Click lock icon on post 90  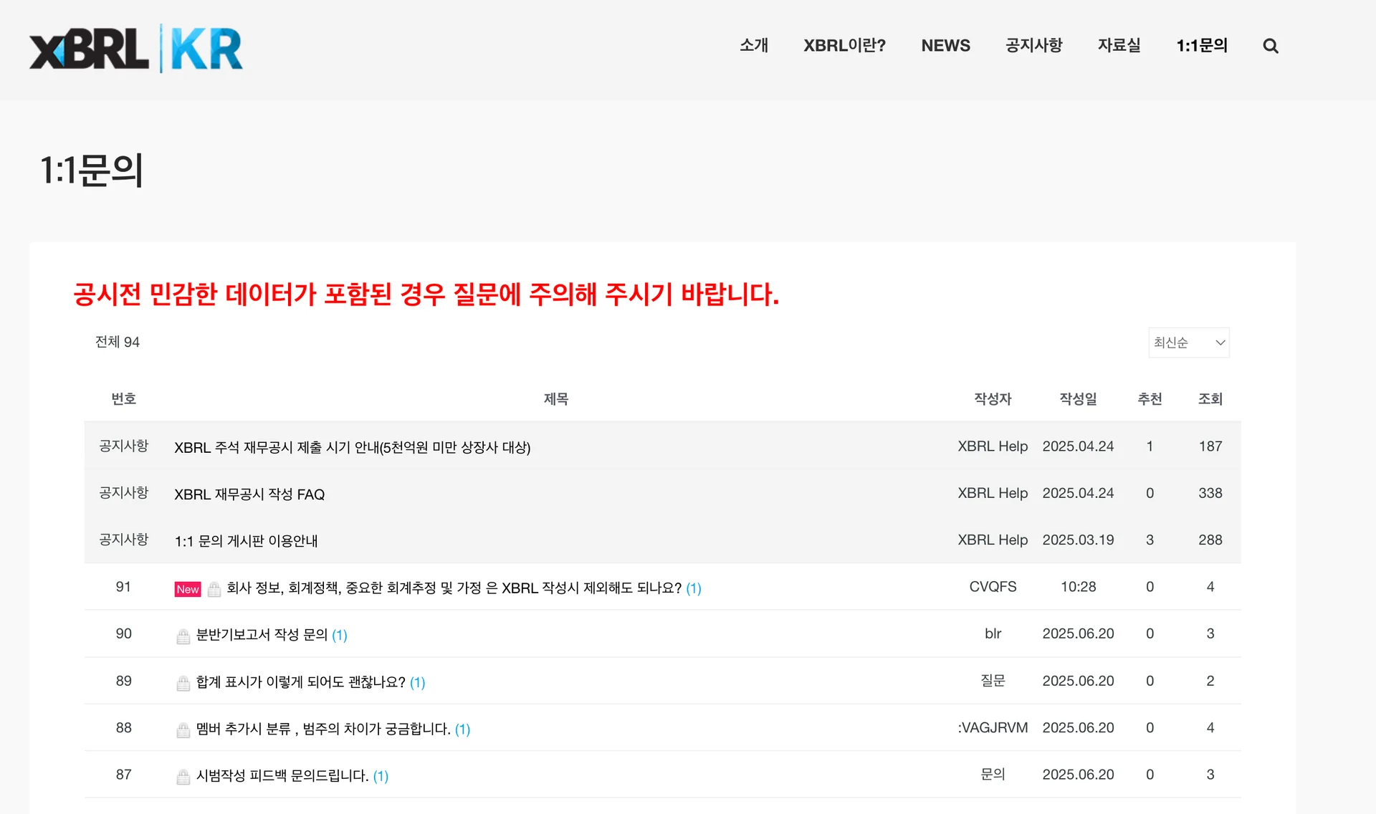pyautogui.click(x=183, y=636)
